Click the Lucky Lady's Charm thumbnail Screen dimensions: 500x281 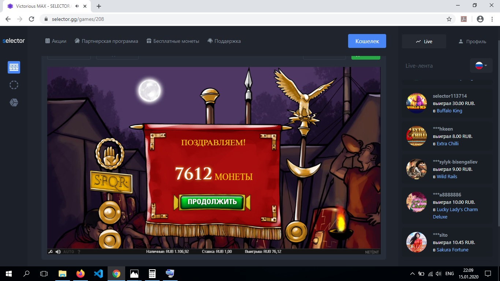(417, 202)
